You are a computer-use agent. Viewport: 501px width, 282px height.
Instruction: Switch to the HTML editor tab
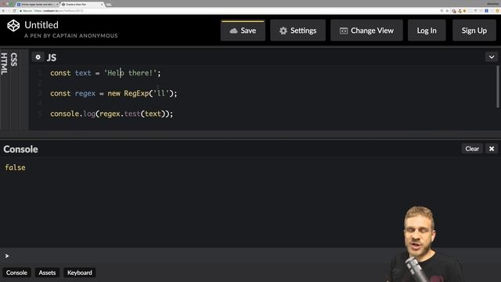[x=4, y=64]
